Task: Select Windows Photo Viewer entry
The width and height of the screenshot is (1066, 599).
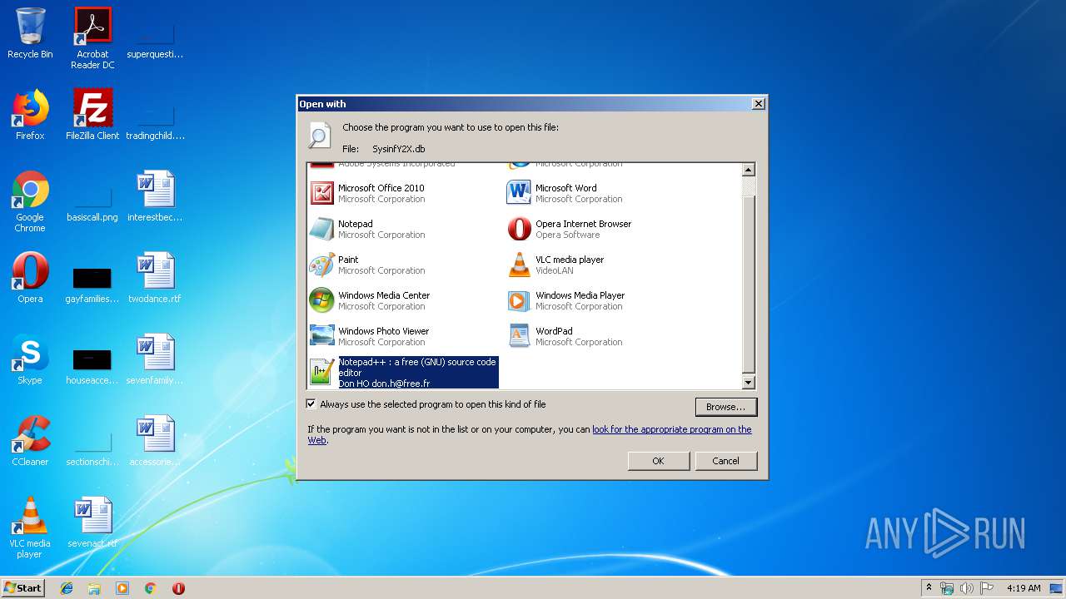Action: click(x=369, y=336)
